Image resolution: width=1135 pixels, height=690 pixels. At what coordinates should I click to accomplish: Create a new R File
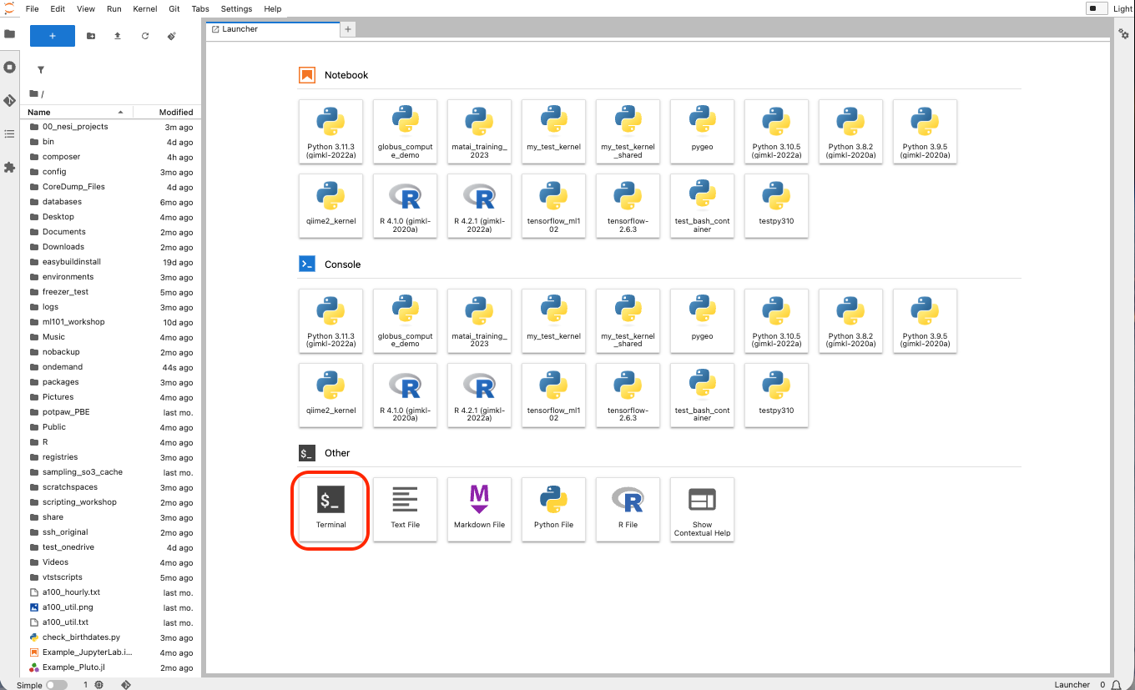tap(628, 510)
